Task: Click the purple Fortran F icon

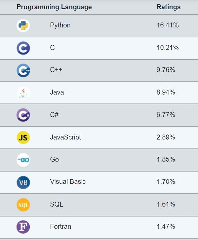Action: 23,227
